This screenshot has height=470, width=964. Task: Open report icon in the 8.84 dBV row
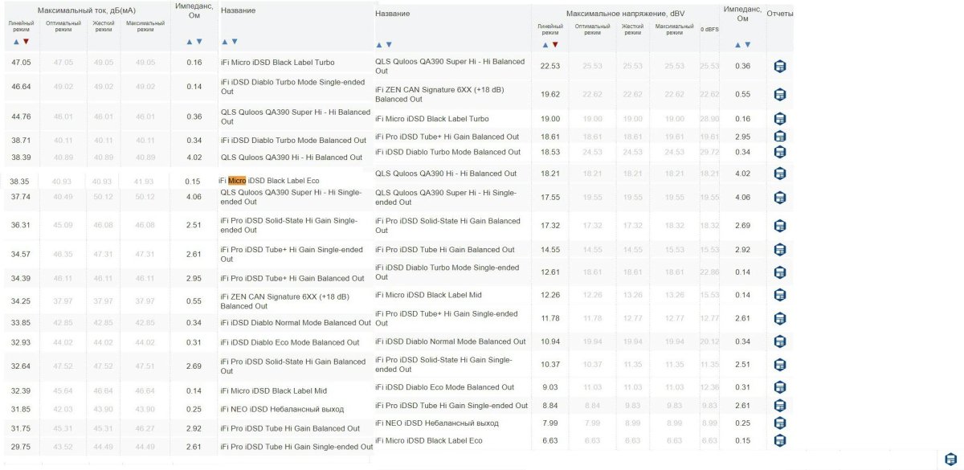[779, 406]
